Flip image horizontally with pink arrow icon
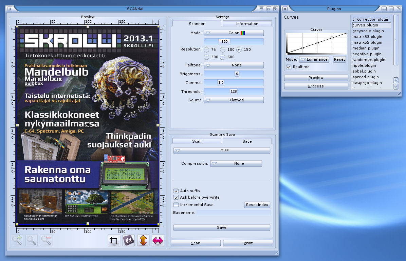This screenshot has width=406, height=261. tap(158, 241)
